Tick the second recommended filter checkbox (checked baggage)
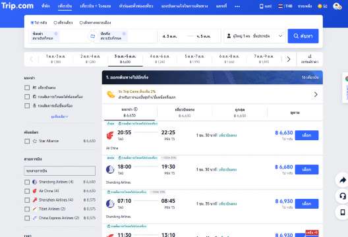 coord(27,97)
